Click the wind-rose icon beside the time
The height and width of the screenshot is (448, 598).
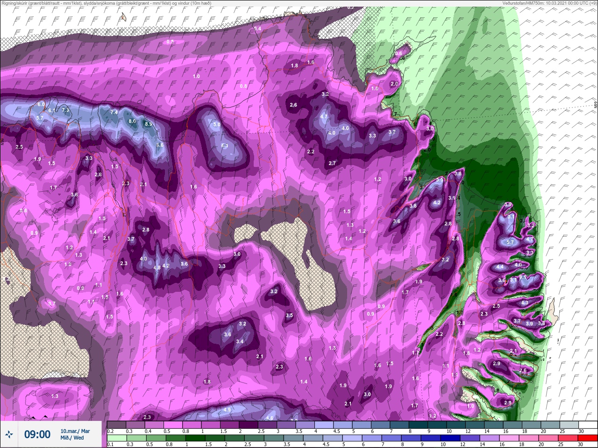tap(8, 434)
